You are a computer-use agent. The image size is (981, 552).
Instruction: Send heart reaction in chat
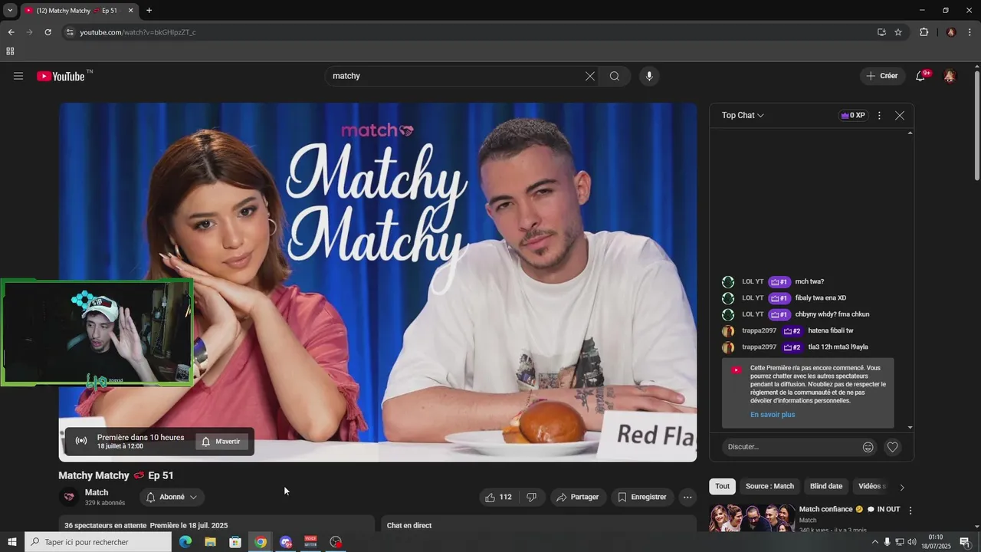click(x=892, y=447)
